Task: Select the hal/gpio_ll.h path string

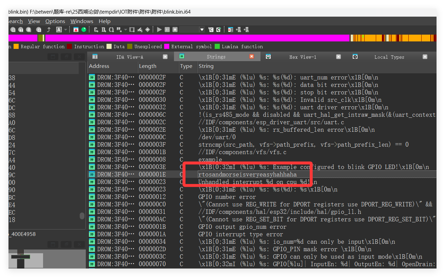Action: click(x=279, y=212)
